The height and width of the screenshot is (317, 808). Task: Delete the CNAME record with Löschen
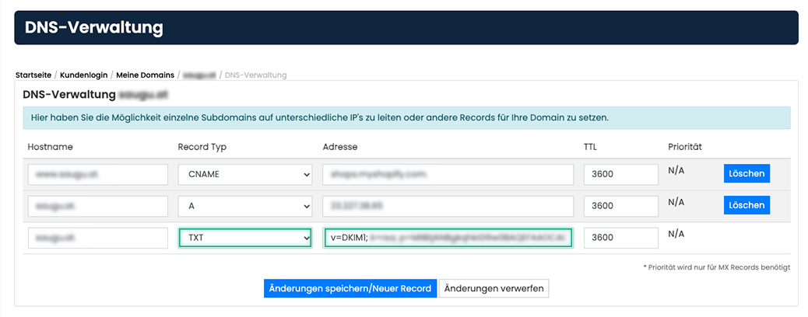[x=747, y=174]
